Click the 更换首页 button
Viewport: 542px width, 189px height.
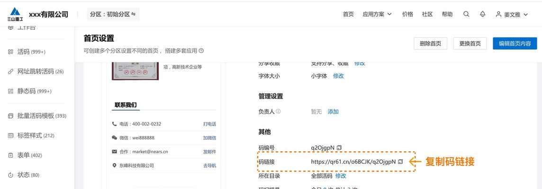coord(470,43)
